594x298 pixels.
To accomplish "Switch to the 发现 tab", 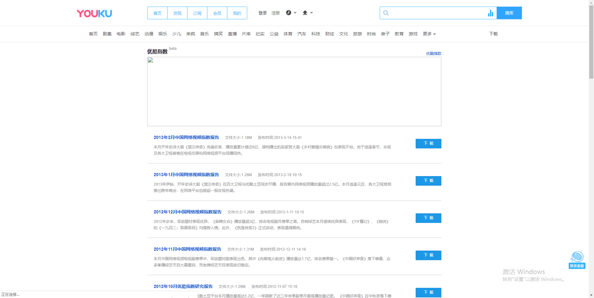I will [x=177, y=13].
